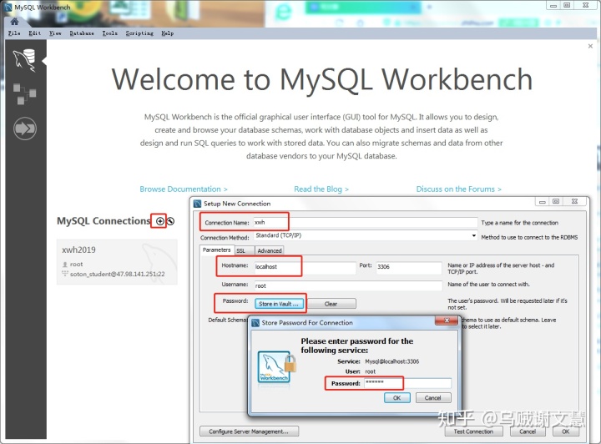The height and width of the screenshot is (444, 601).
Task: Open the Migration wizard sidebar icon
Action: [25, 129]
